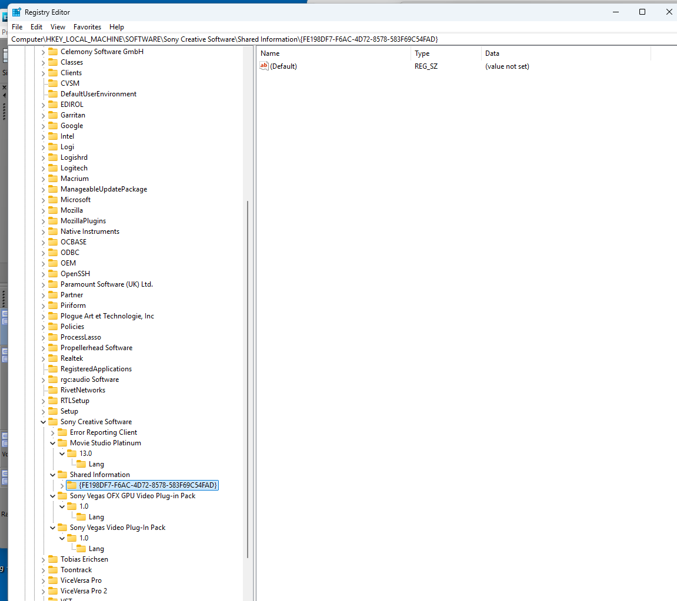The height and width of the screenshot is (601, 677).
Task: Collapse the Movie Studio Platinum key
Action: [x=53, y=443]
